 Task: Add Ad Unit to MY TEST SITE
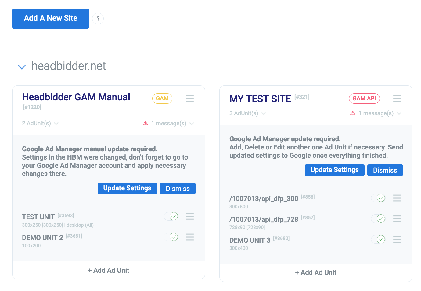point(316,273)
